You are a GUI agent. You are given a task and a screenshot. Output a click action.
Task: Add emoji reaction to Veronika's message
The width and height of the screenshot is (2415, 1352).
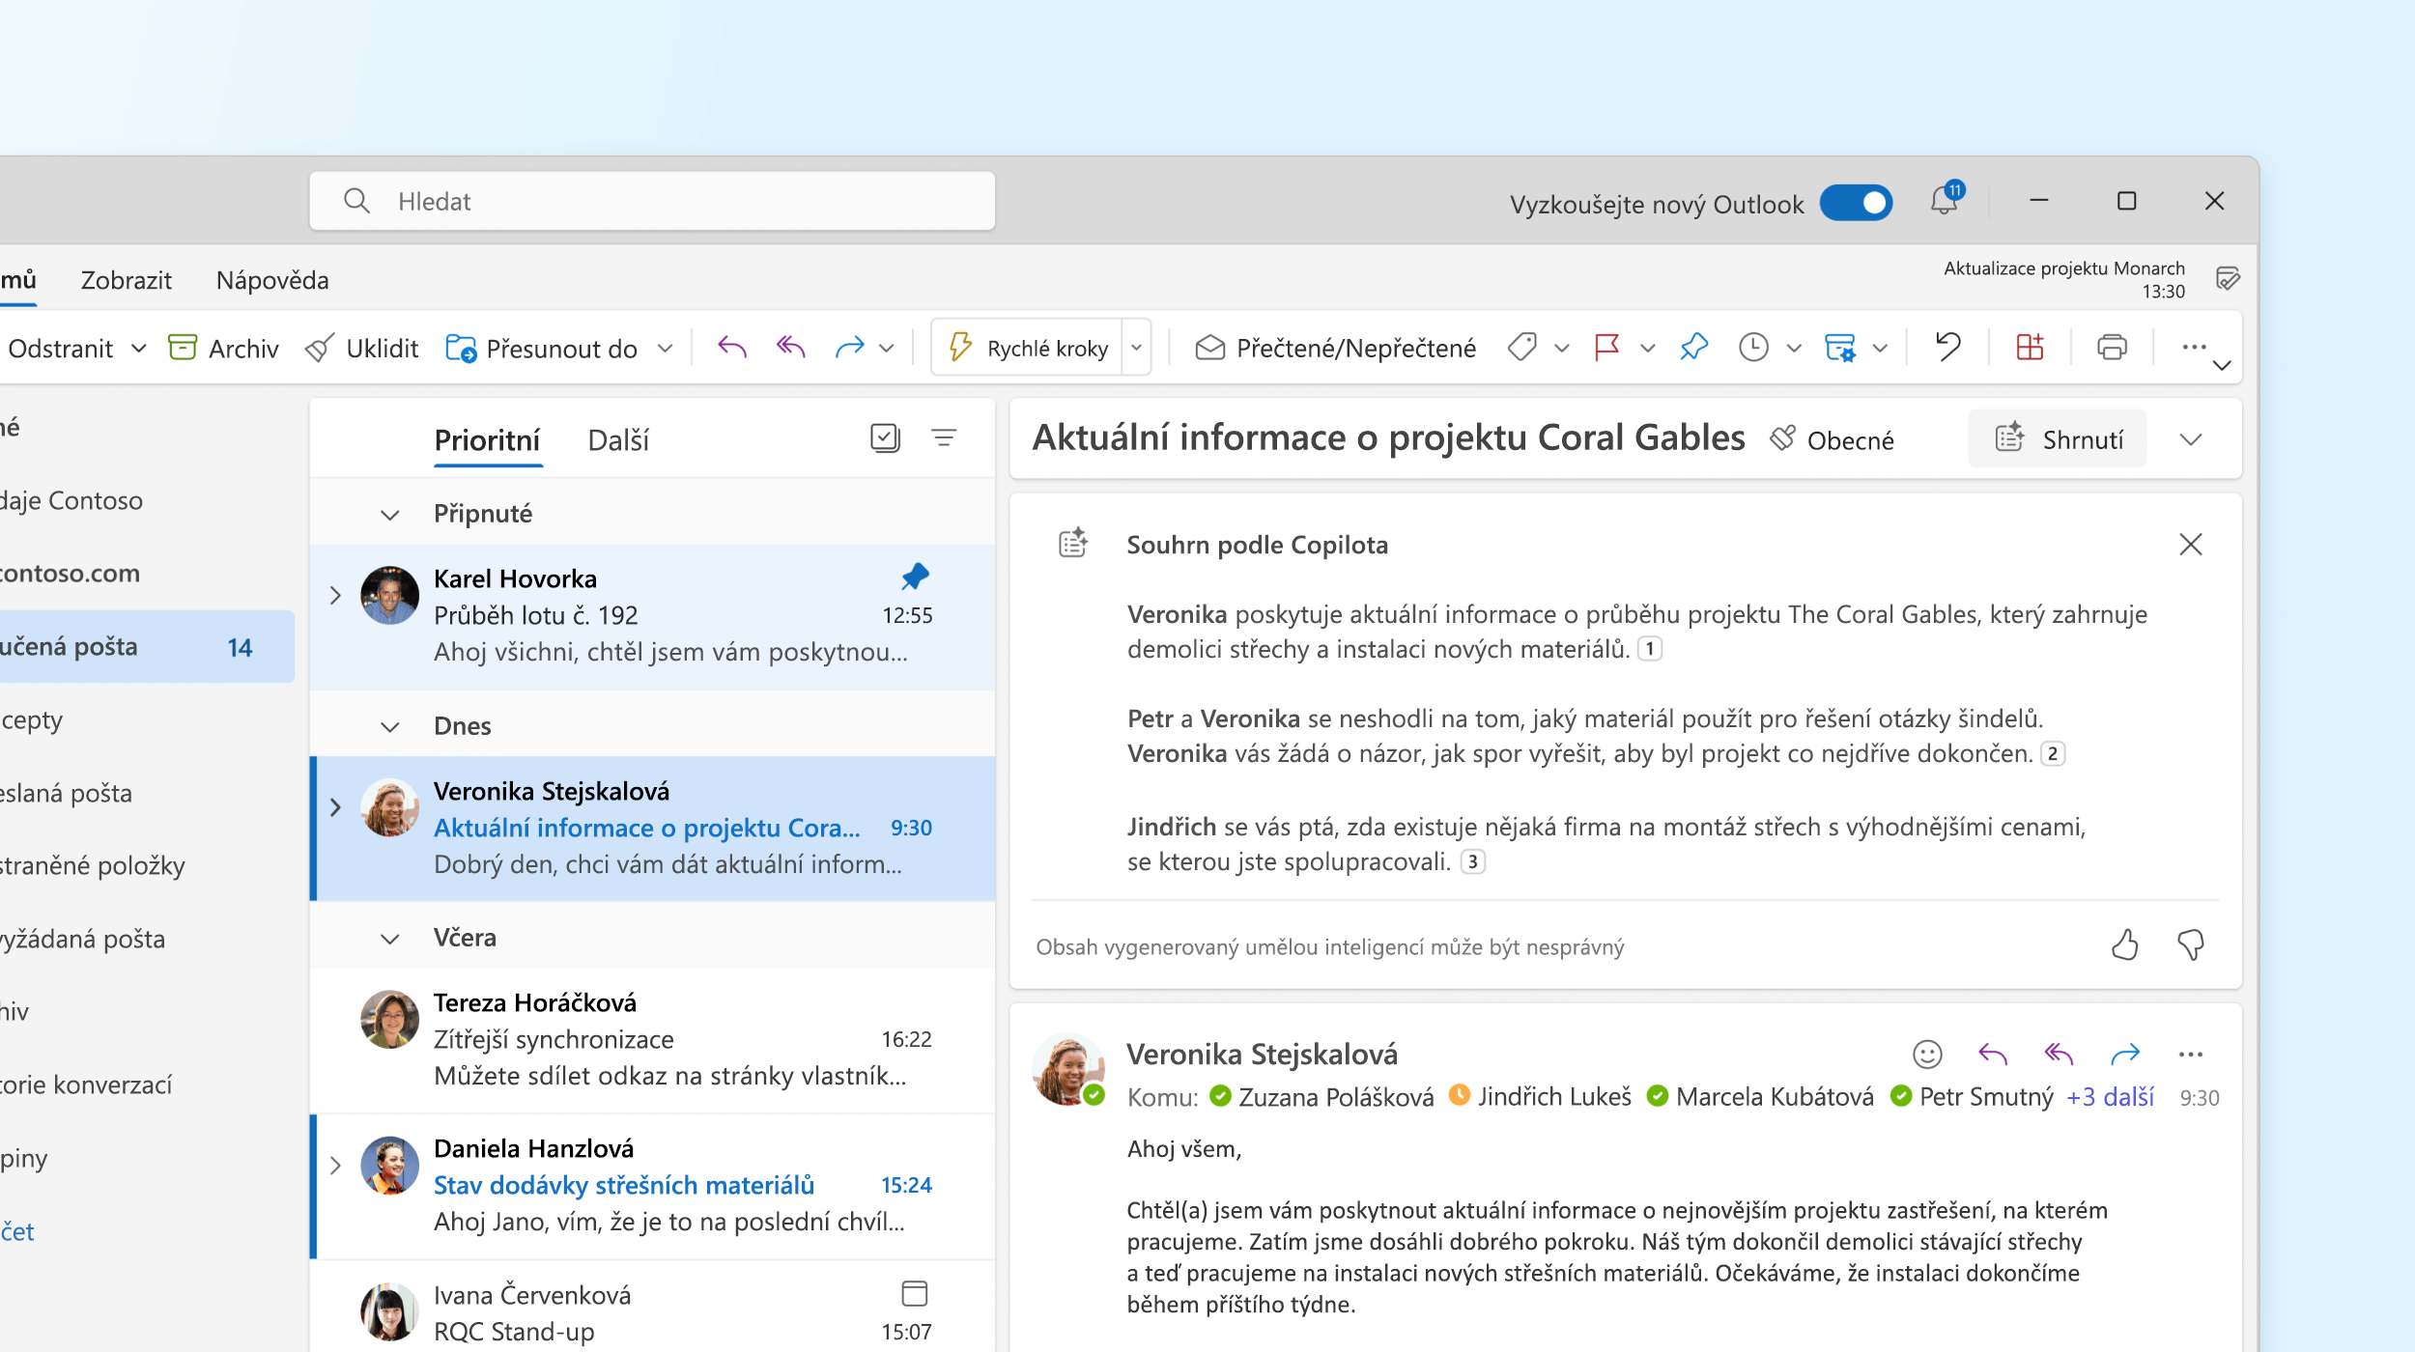1927,1054
